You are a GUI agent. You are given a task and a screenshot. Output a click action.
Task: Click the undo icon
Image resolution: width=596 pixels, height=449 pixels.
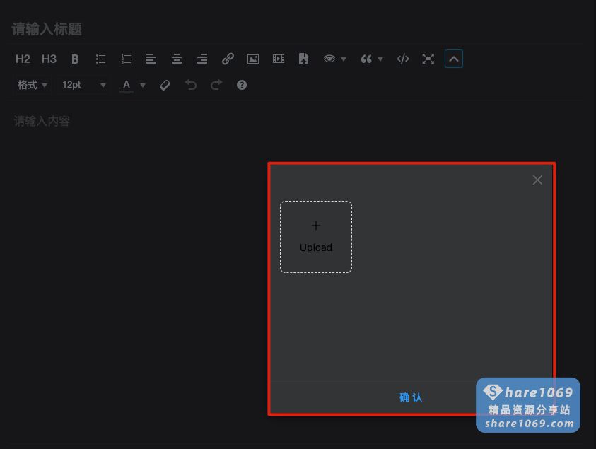coord(190,85)
